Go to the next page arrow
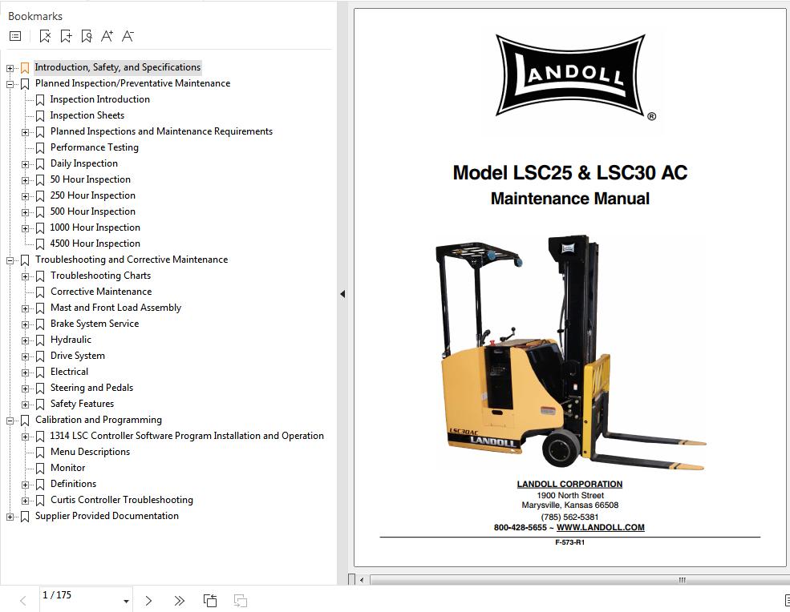The height and width of the screenshot is (612, 790). (148, 601)
